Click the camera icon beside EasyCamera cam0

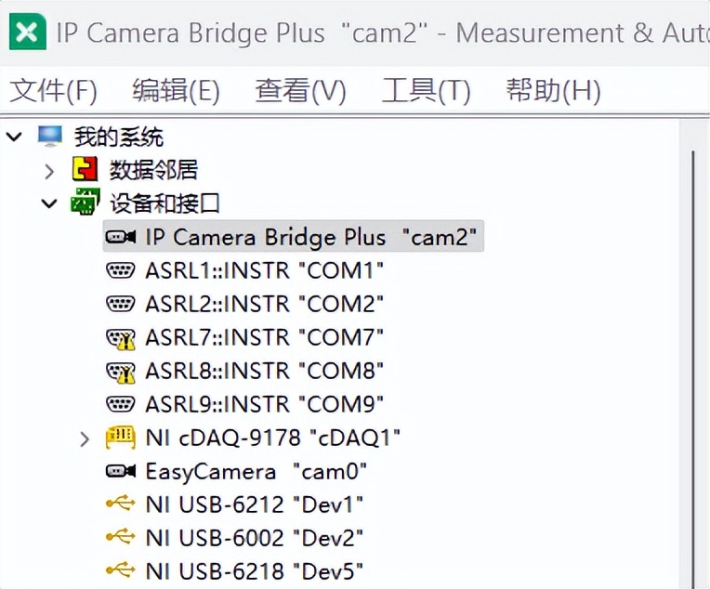coord(122,471)
